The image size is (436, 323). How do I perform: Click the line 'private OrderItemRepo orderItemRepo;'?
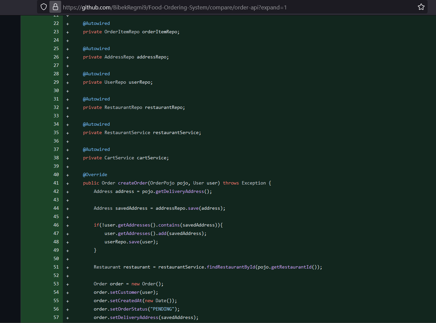pyautogui.click(x=131, y=32)
